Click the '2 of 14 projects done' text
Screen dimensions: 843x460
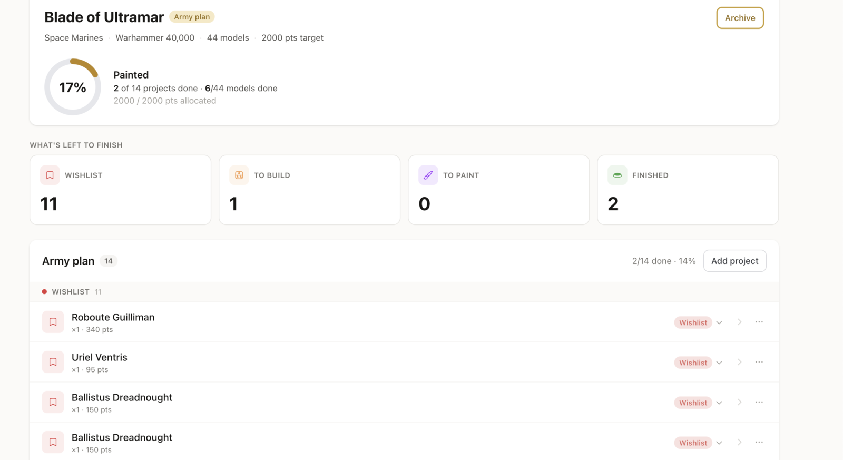(155, 89)
